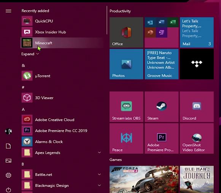Open the Forza Horizon 4 game tile

pyautogui.click(x=144, y=179)
